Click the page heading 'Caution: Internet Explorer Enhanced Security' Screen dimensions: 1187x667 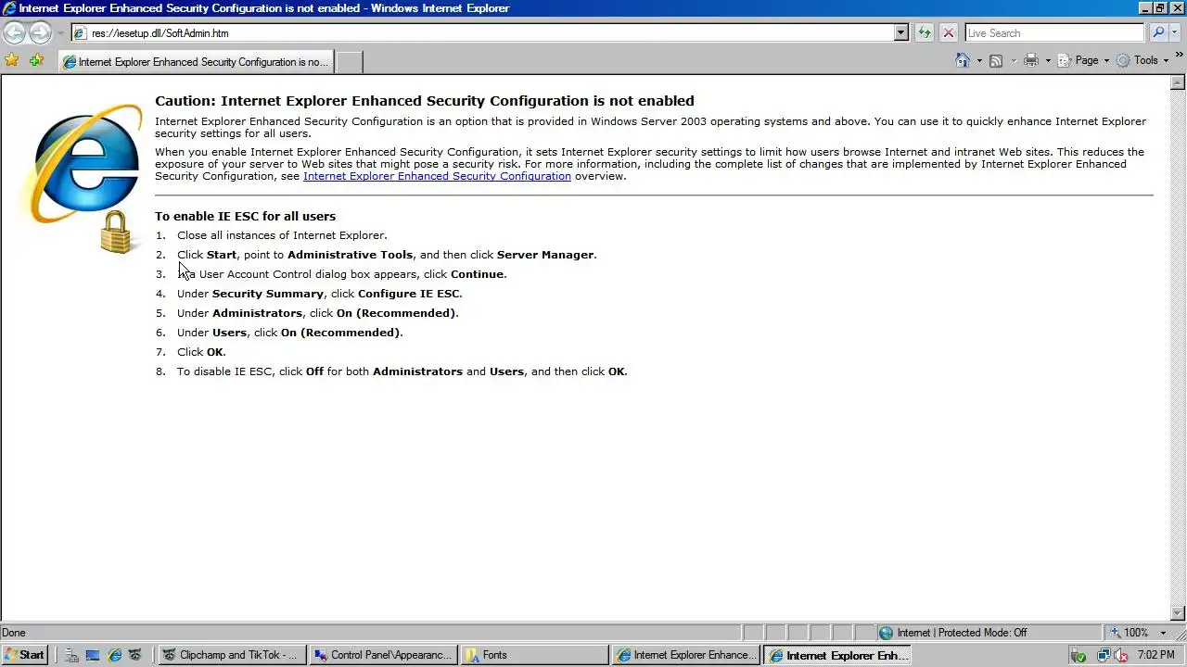pos(425,101)
